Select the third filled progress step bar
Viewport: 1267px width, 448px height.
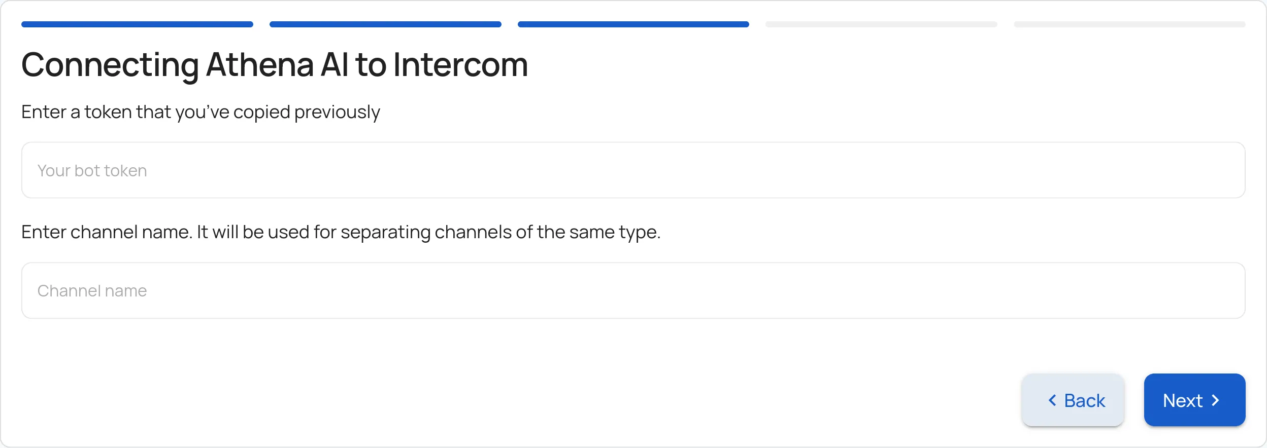633,24
